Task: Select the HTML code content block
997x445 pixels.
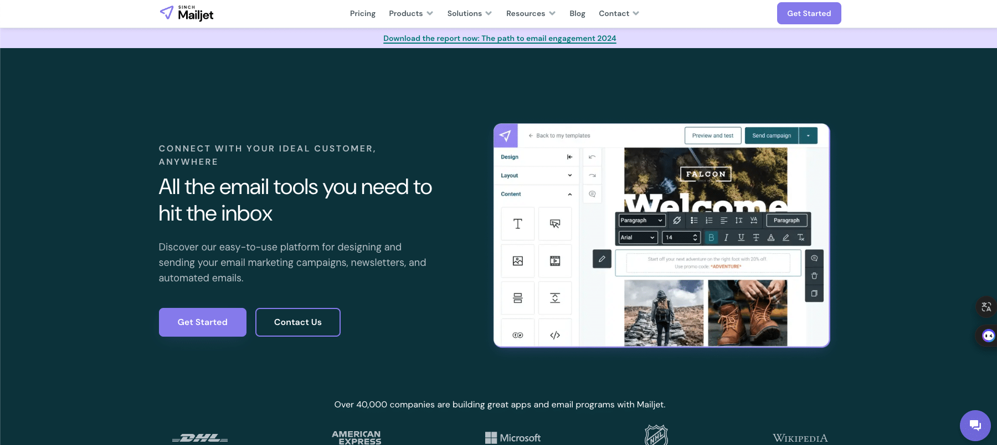Action: (x=555, y=335)
